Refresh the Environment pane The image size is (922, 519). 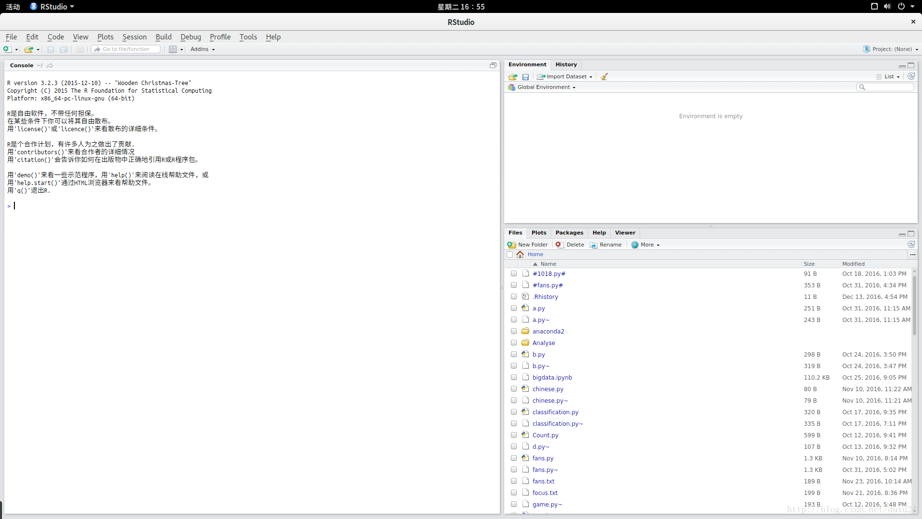tap(911, 76)
